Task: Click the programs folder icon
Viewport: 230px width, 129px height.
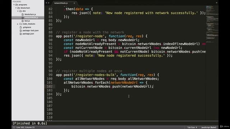Action: (x=17, y=5)
